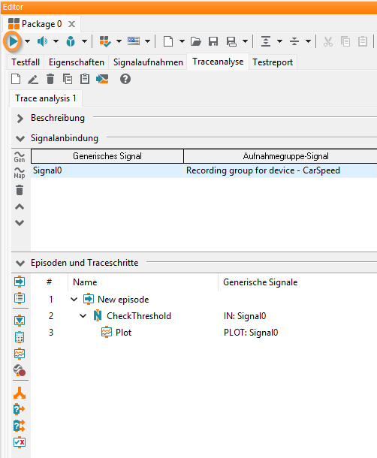Delete the signal binding with the sidebar trash icon
This screenshot has height=458, width=377.
coord(20,190)
